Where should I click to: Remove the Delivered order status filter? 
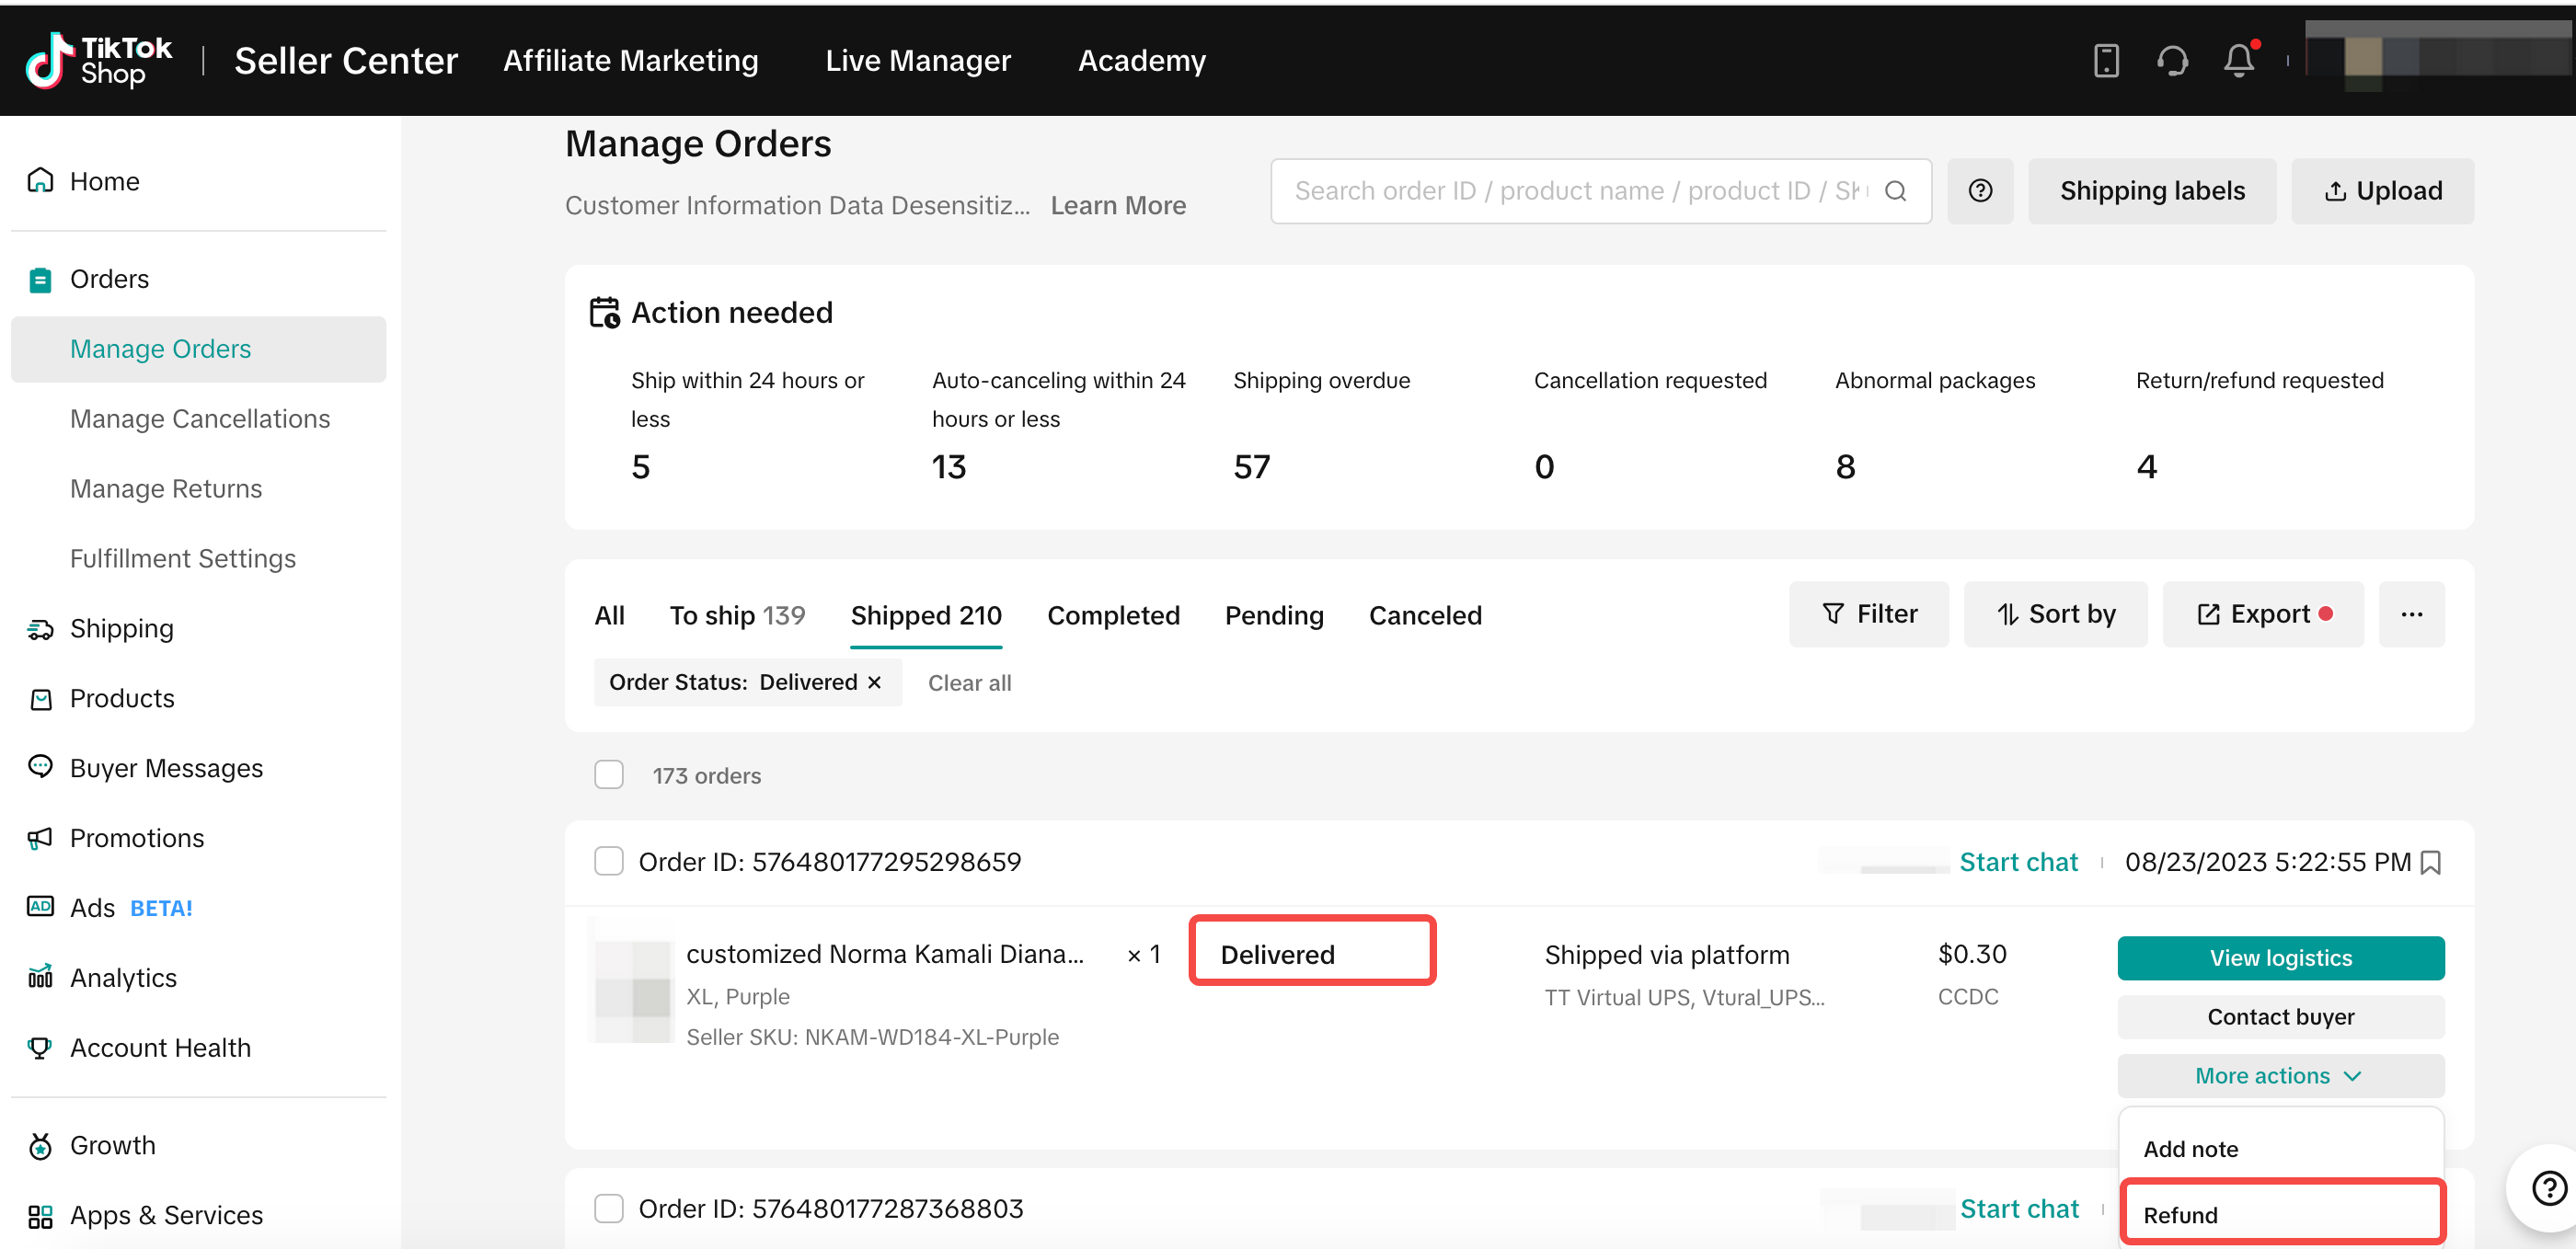coord(875,682)
